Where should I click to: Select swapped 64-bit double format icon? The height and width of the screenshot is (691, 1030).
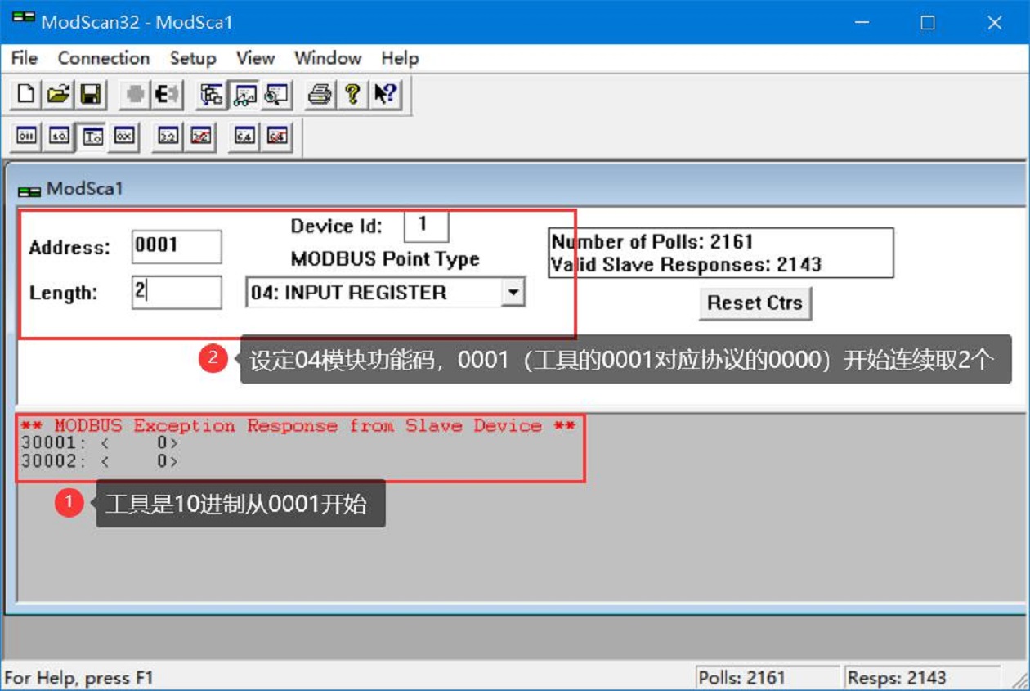[x=276, y=137]
